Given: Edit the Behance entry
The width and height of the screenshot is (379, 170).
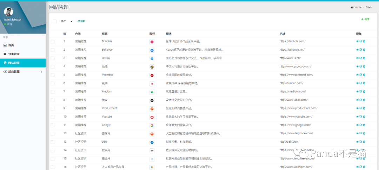Looking at the screenshot, I should [x=361, y=50].
